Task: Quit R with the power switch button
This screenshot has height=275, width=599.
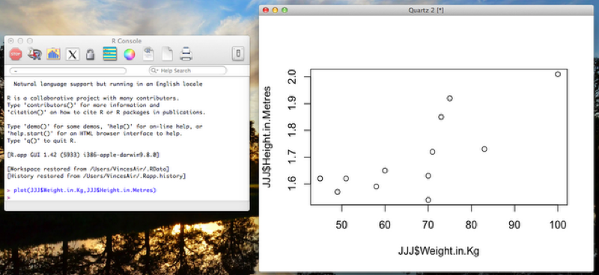Action: [x=238, y=54]
